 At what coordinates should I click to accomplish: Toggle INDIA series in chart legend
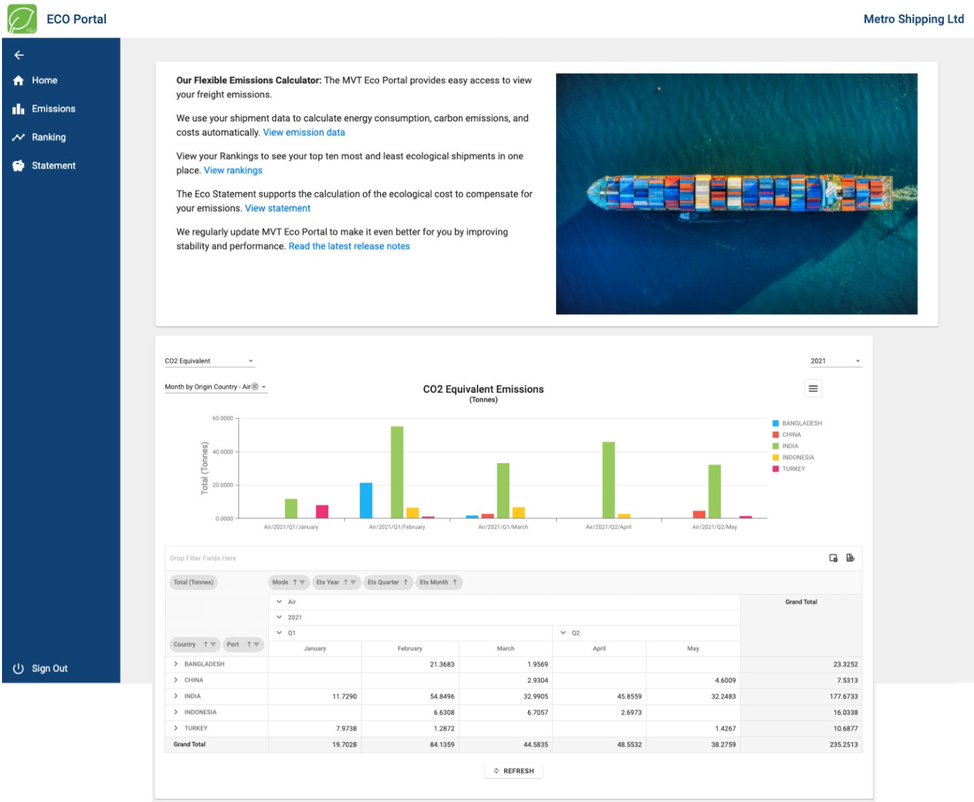click(x=790, y=446)
